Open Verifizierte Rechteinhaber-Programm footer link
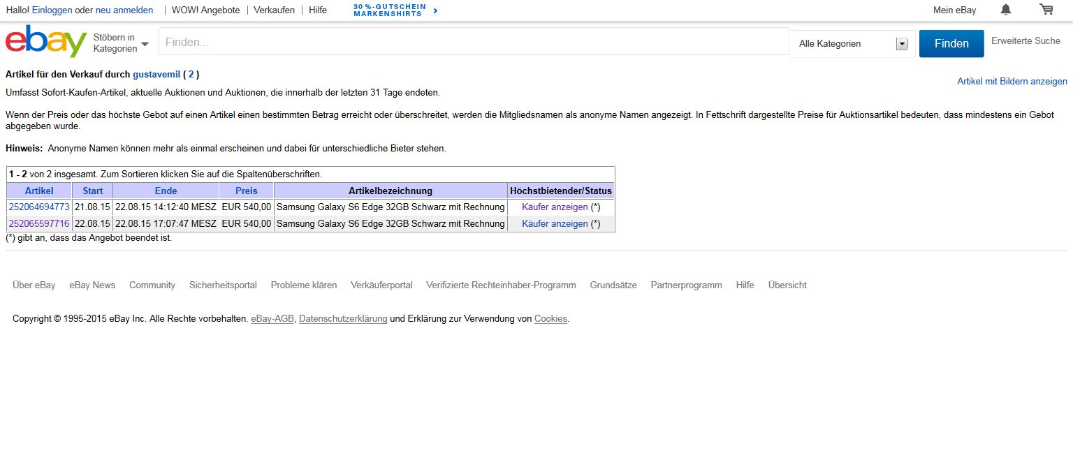Screen dimensions: 1073x469 pyautogui.click(x=501, y=285)
